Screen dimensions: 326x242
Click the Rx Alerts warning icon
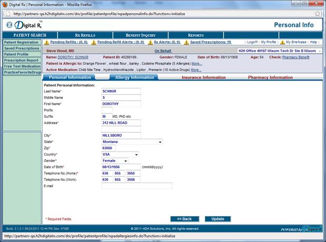coord(150,42)
